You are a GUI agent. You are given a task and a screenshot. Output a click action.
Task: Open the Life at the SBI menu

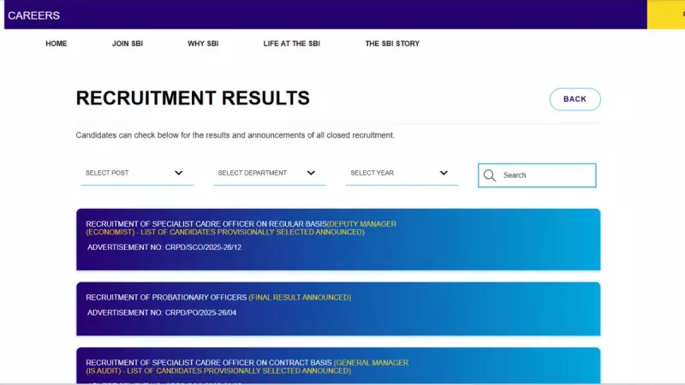point(291,44)
